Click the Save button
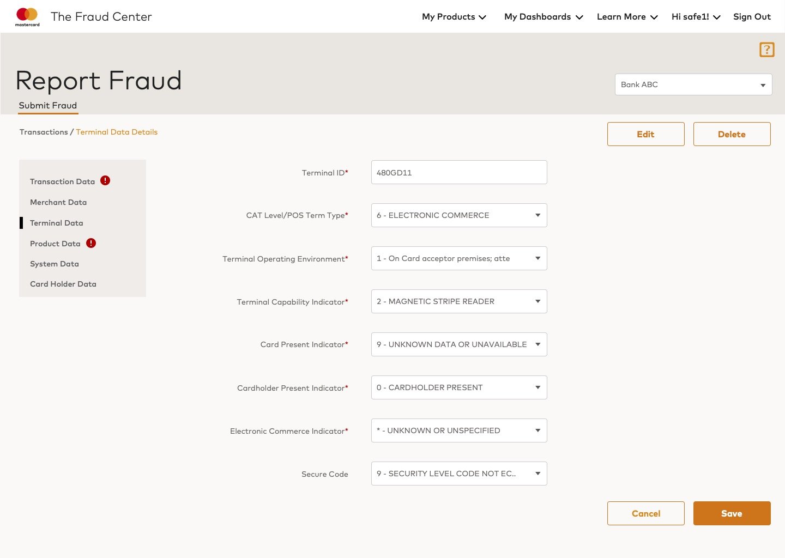Image resolution: width=785 pixels, height=558 pixels. (732, 513)
